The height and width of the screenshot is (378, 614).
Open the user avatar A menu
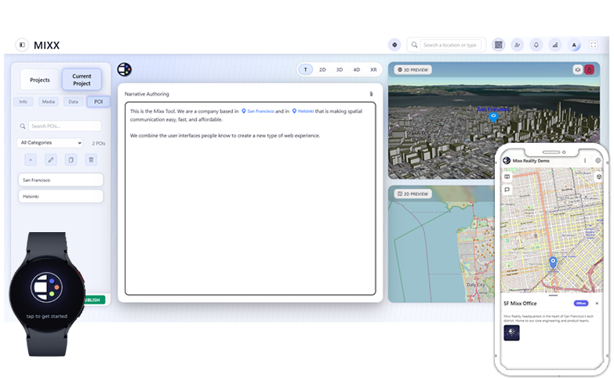574,45
